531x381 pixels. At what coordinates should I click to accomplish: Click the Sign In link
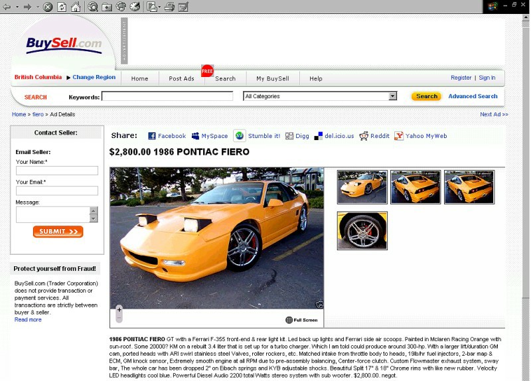pos(487,78)
